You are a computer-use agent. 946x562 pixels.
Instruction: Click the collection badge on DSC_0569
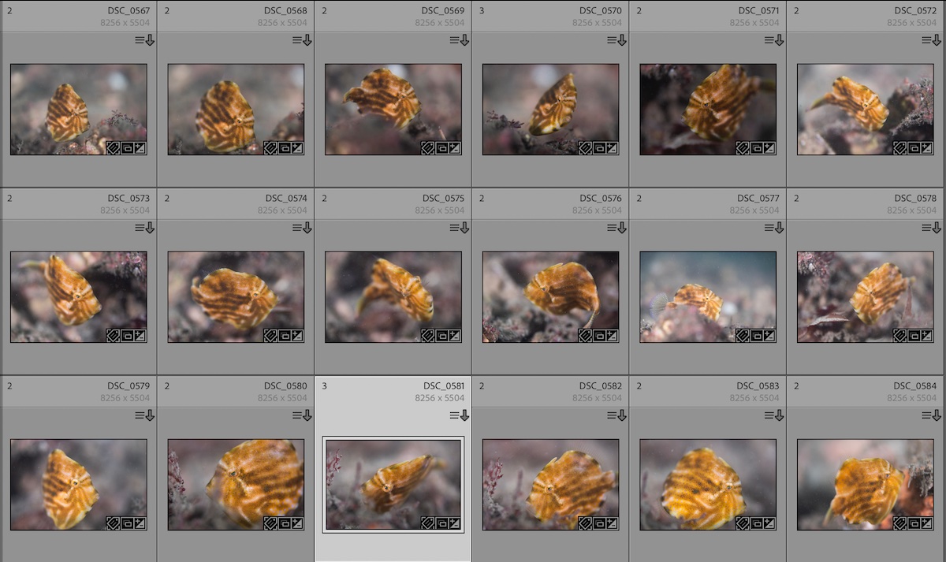442,147
